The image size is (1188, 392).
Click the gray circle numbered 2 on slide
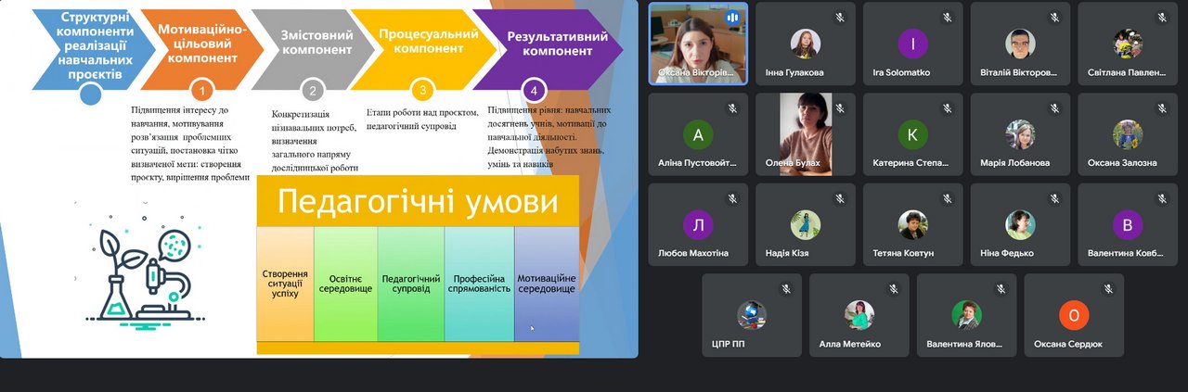pos(313,90)
